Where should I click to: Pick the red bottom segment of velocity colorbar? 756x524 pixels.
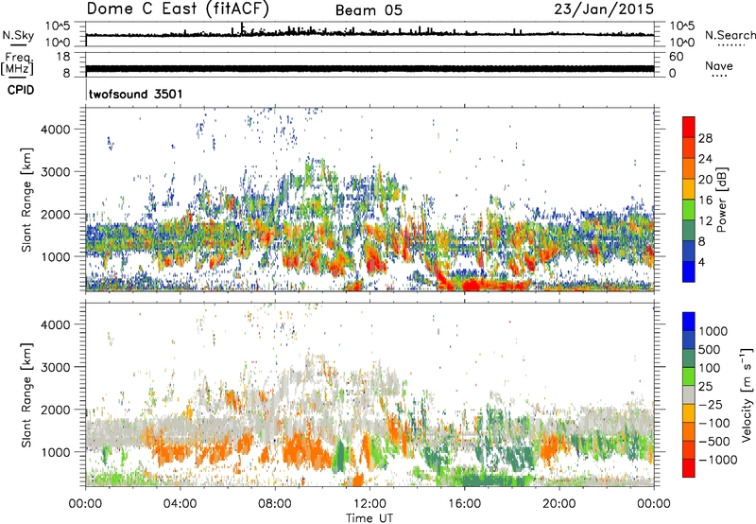689,468
